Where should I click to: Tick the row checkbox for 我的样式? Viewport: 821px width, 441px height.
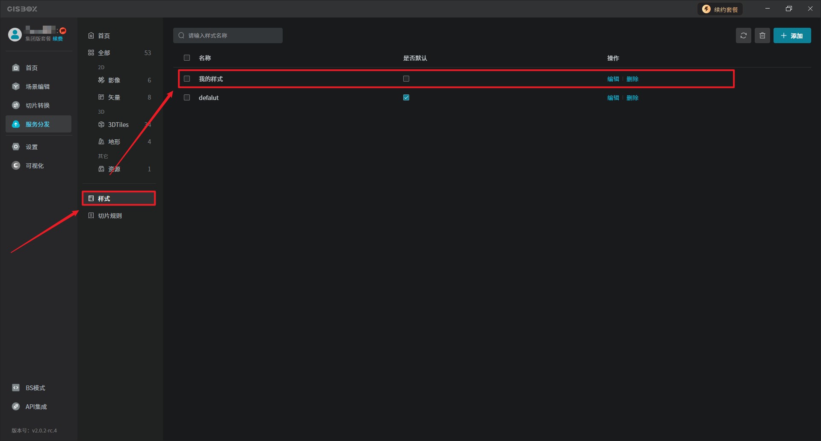(x=187, y=79)
